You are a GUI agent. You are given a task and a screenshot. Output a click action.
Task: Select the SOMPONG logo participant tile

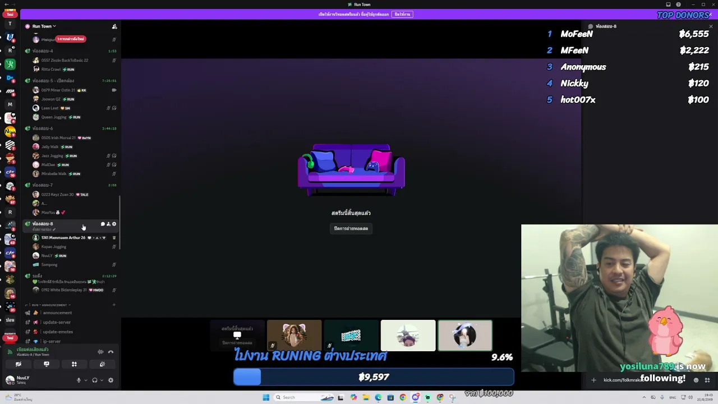point(351,336)
